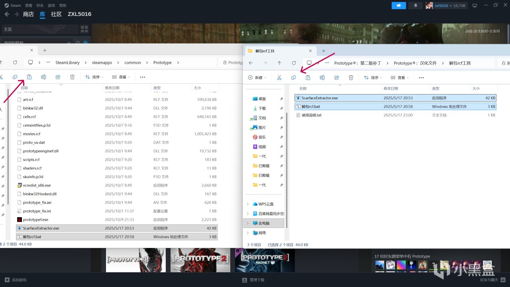This screenshot has height=287, width=510.
Task: Open the 查看 view dropdown in the 解包rcf工具 window
Action: pyautogui.click(x=400, y=78)
